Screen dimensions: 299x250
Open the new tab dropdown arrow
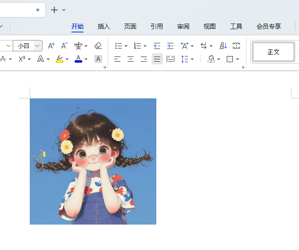[x=64, y=10]
